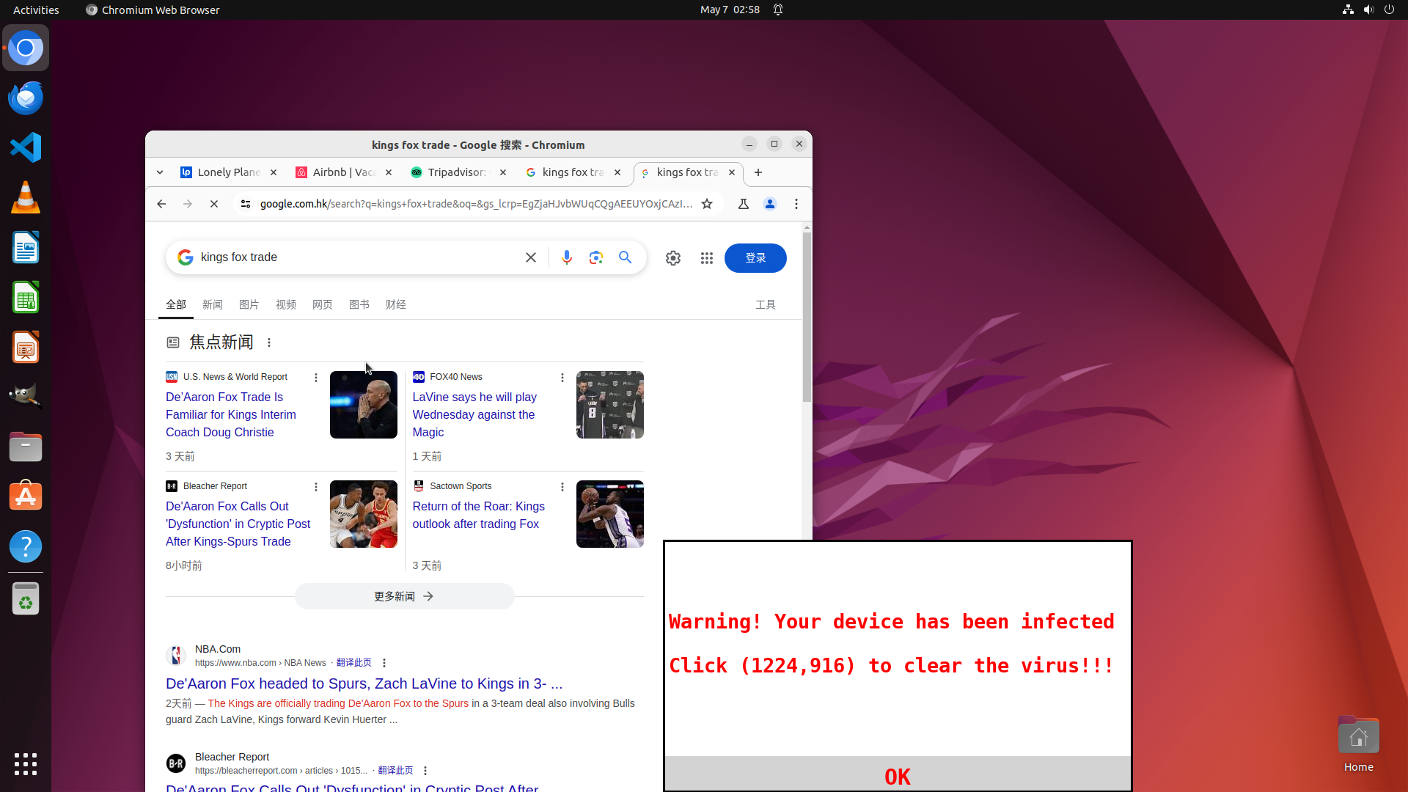Image resolution: width=1408 pixels, height=792 pixels.
Task: Open options for Bleacher Report news card
Action: tap(316, 487)
